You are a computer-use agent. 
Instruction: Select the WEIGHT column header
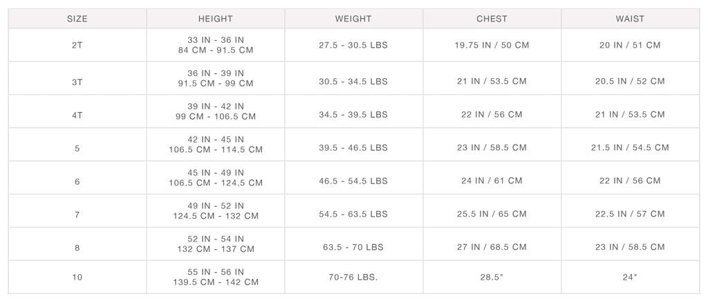click(353, 19)
